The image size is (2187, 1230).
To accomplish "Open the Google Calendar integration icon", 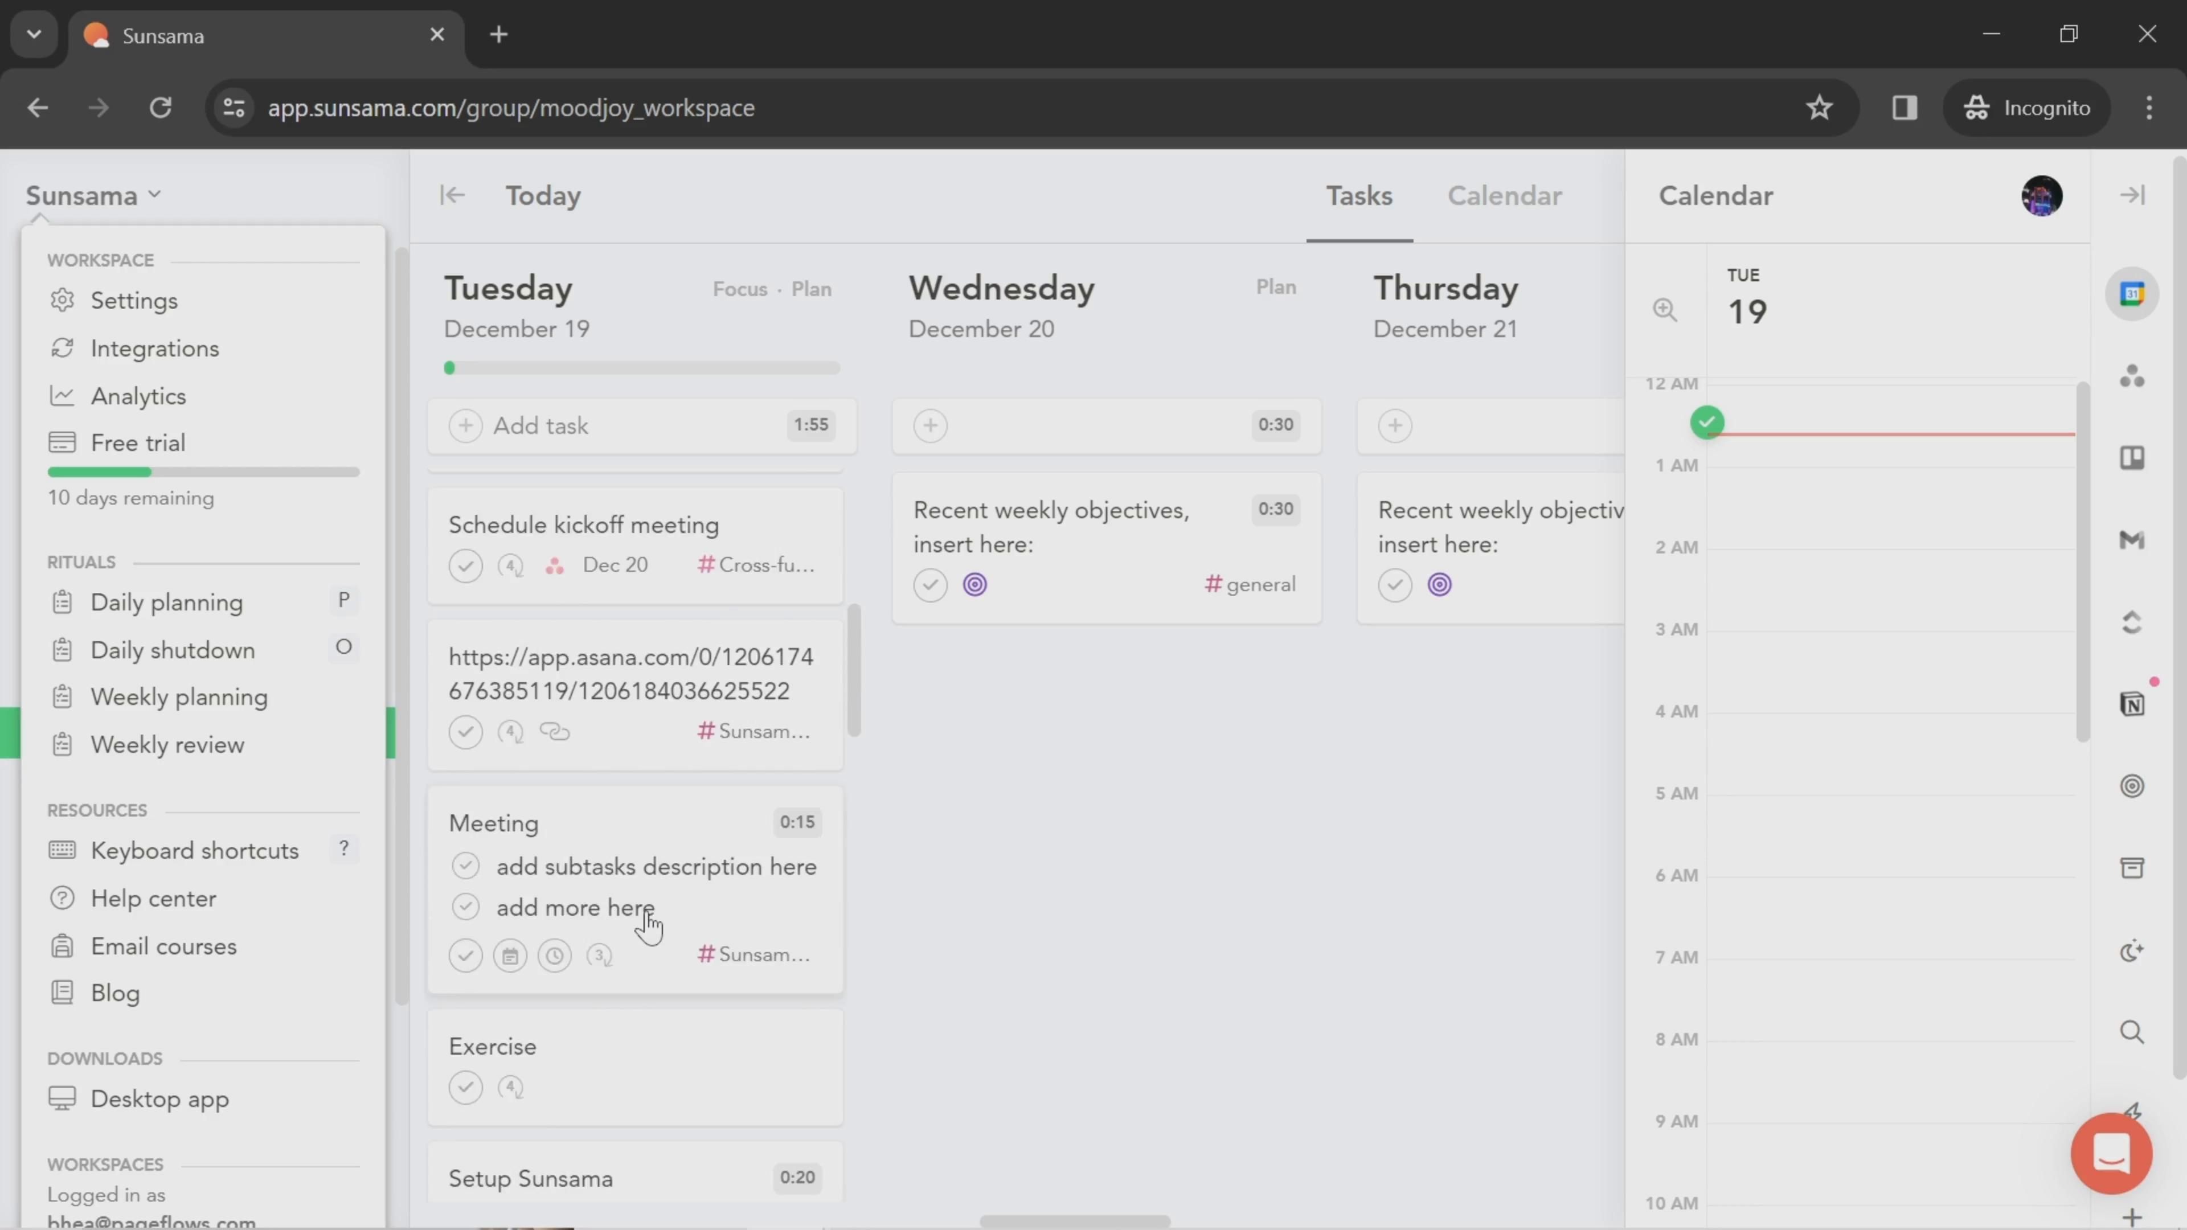I will click(2132, 294).
